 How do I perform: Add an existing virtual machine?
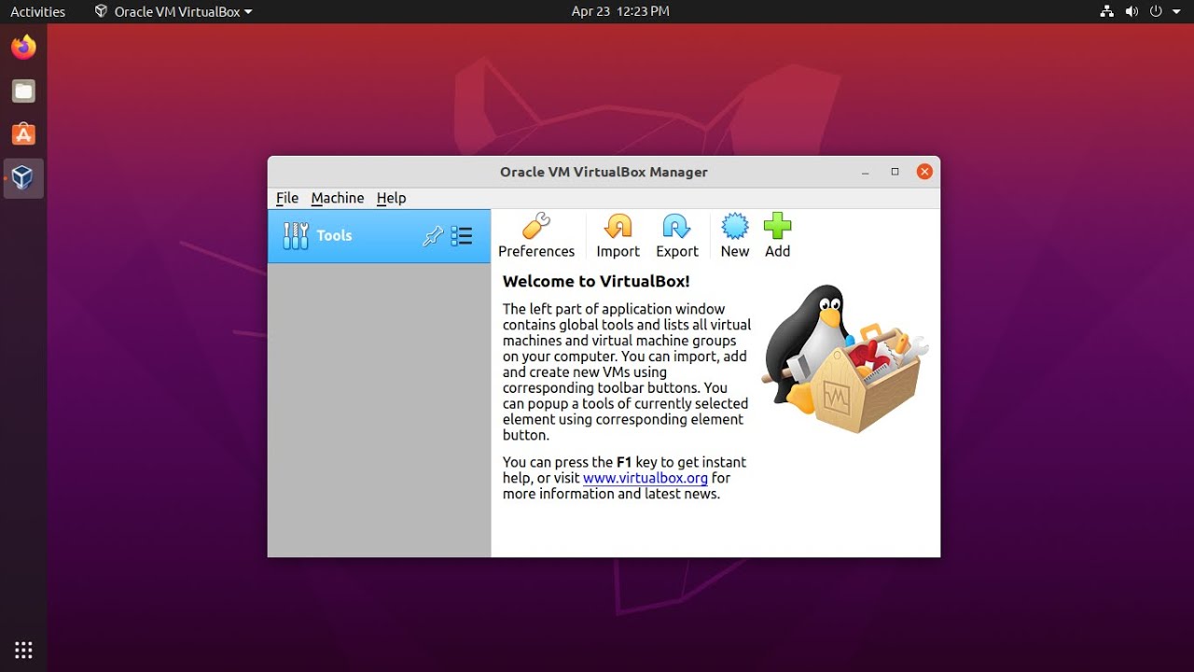(777, 236)
